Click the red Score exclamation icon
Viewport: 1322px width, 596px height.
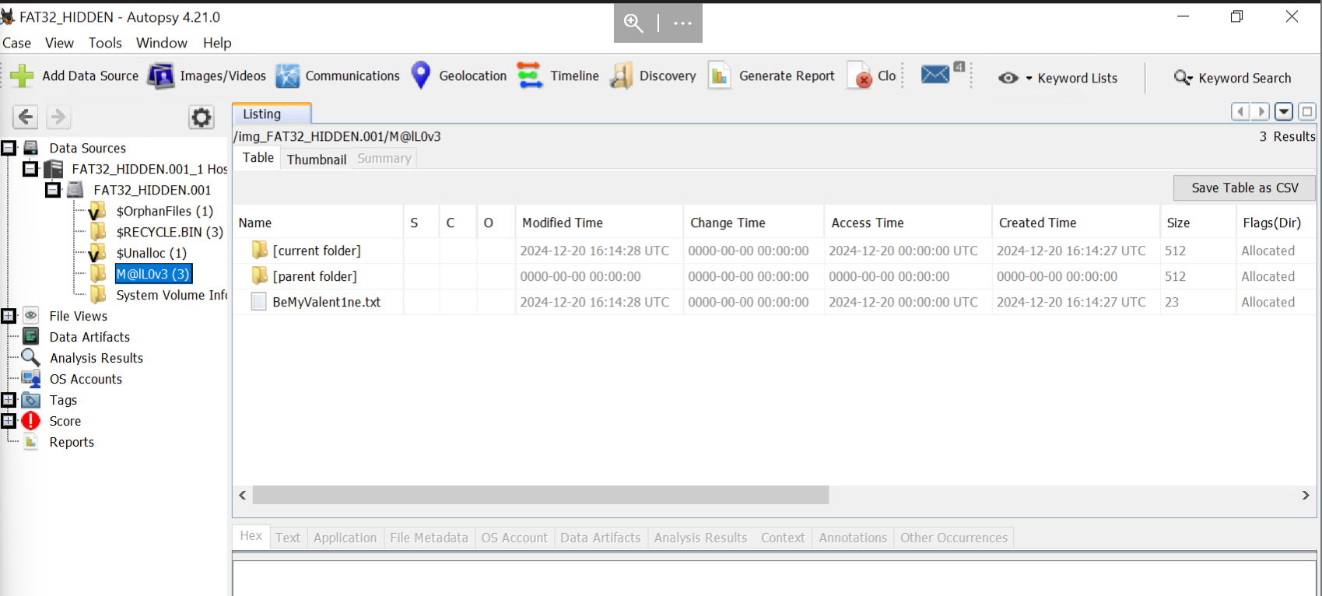point(30,421)
